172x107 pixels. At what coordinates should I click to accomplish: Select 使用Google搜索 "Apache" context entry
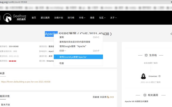tap(78, 46)
